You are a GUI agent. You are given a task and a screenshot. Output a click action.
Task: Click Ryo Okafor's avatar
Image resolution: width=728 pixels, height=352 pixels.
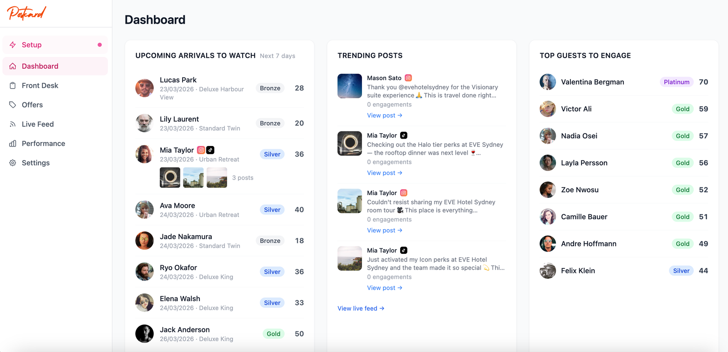click(x=144, y=272)
